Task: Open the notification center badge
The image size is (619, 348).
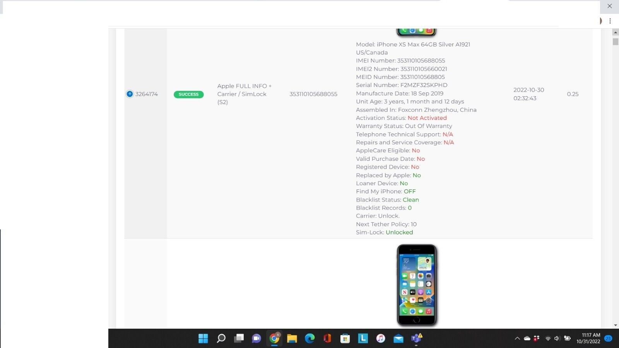Action: click(608, 338)
